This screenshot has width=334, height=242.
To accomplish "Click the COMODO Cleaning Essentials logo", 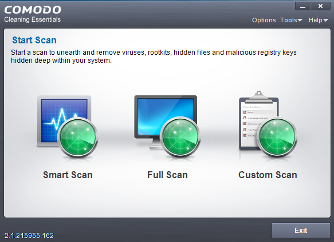I will pyautogui.click(x=33, y=14).
